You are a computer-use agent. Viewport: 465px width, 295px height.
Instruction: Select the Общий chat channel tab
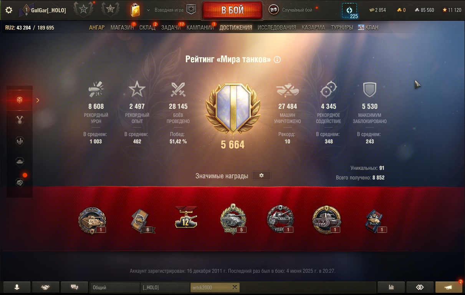tap(115, 287)
